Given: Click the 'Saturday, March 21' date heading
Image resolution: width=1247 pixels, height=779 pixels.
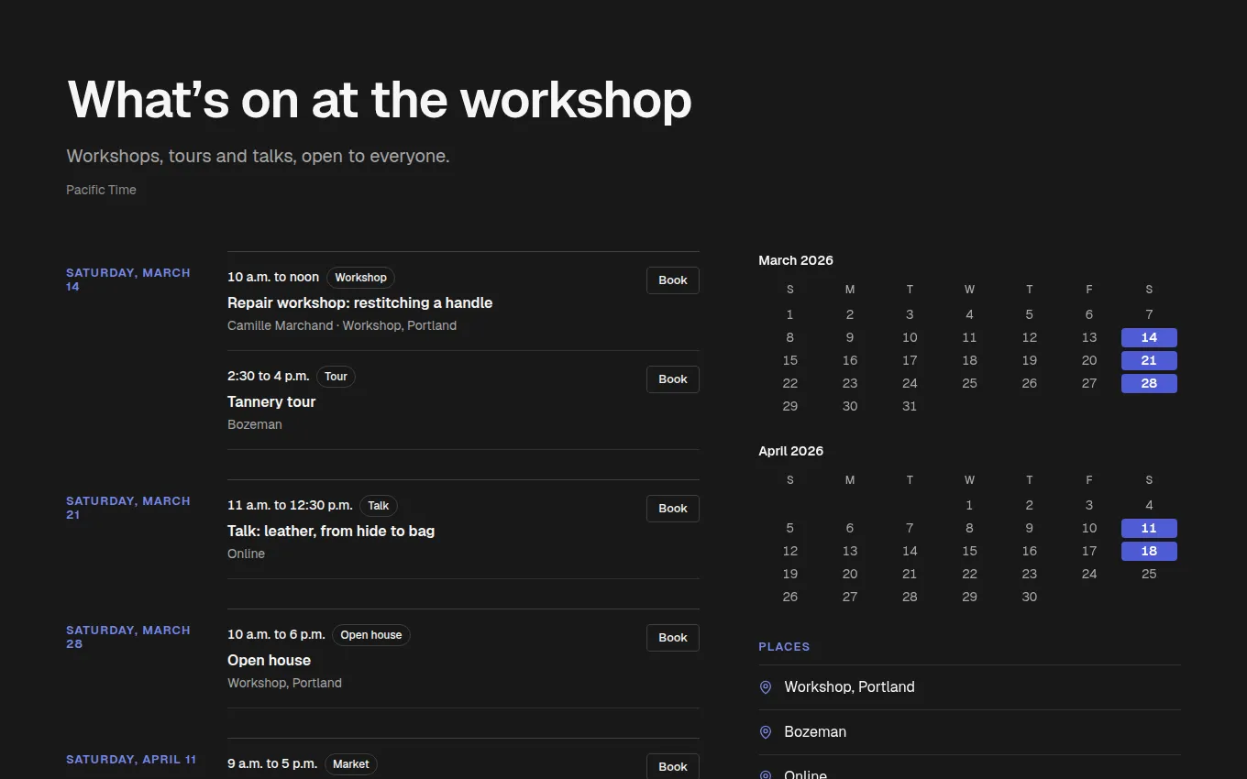Looking at the screenshot, I should pos(128,508).
